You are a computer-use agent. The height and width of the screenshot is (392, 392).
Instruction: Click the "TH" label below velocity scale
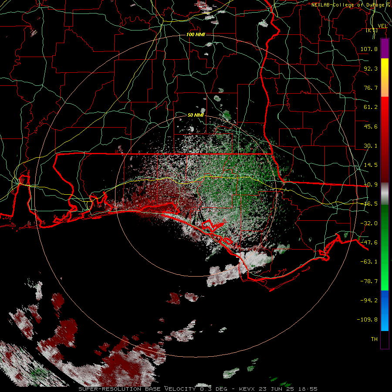(374, 339)
